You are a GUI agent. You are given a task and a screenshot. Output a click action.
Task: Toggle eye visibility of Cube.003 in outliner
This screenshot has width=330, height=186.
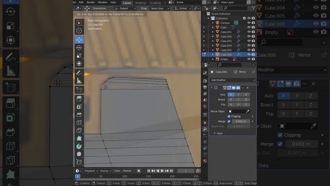click(249, 41)
